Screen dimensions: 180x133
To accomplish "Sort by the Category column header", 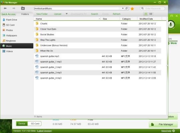I will tap(129, 19).
